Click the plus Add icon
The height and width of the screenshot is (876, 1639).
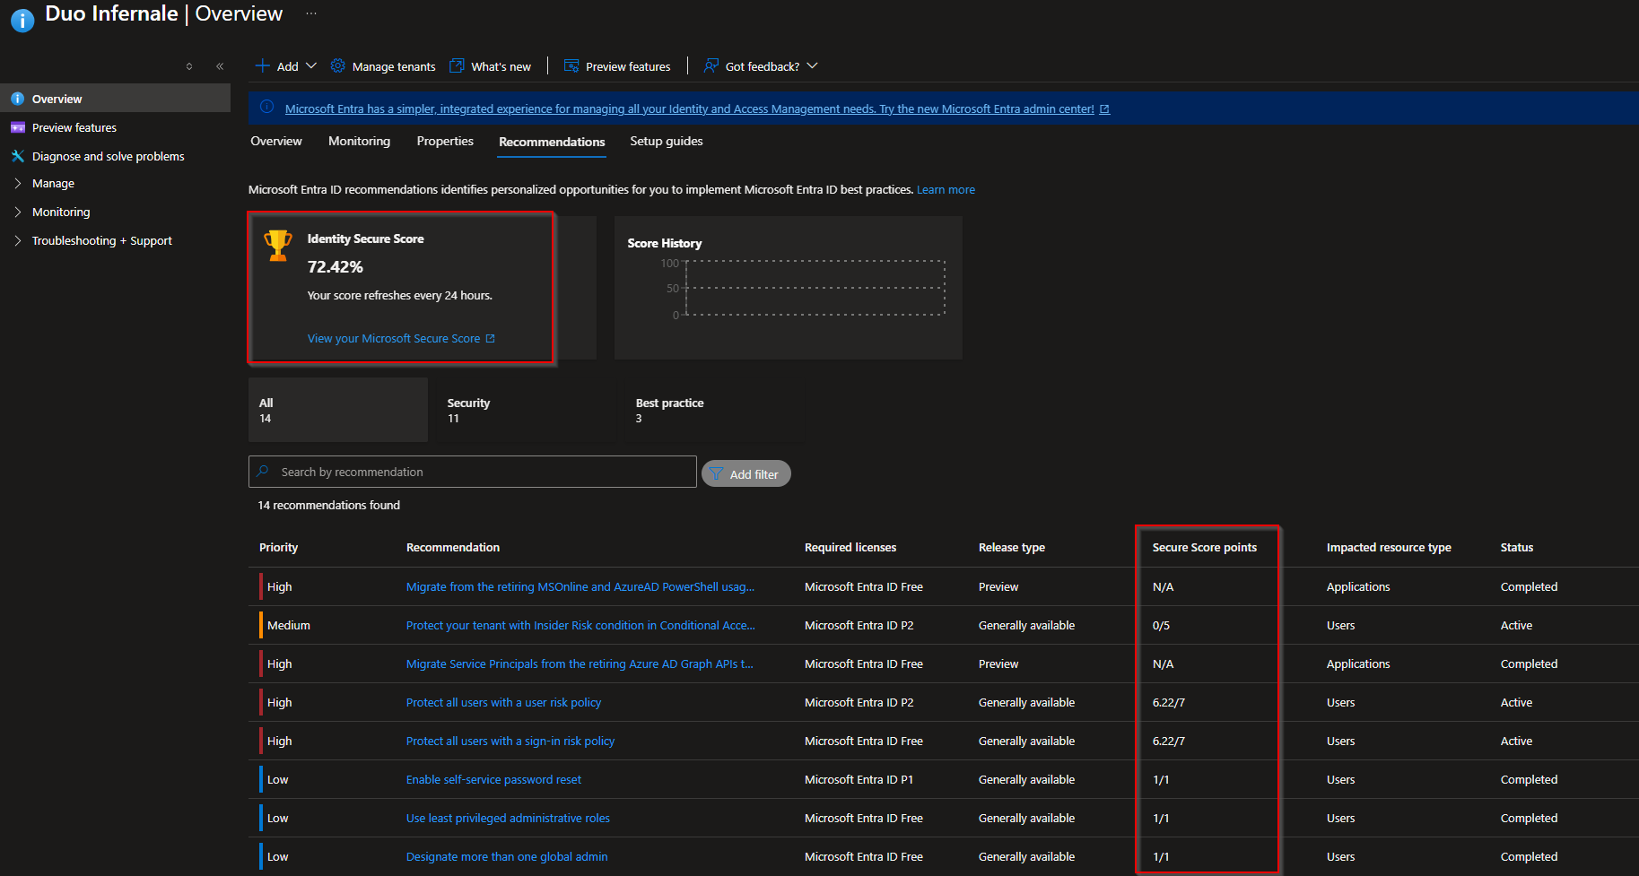(x=263, y=65)
